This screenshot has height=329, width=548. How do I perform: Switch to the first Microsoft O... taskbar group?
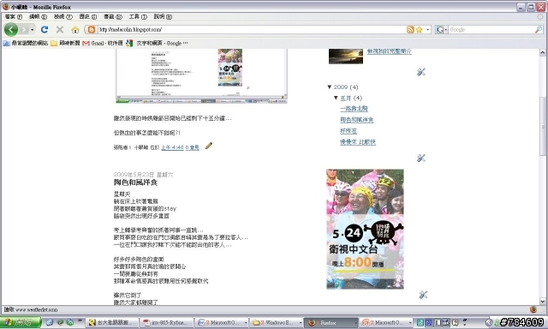coord(221,323)
